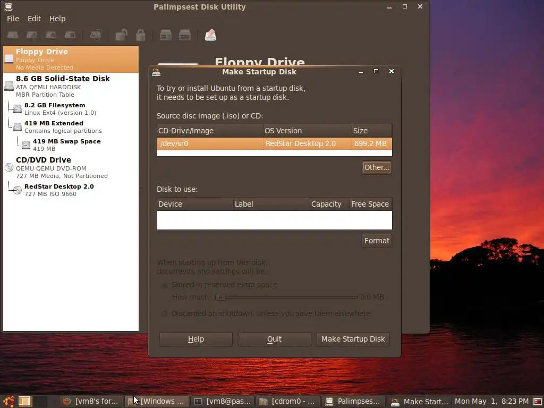Open the Edit menu
The image size is (544, 408).
point(34,19)
